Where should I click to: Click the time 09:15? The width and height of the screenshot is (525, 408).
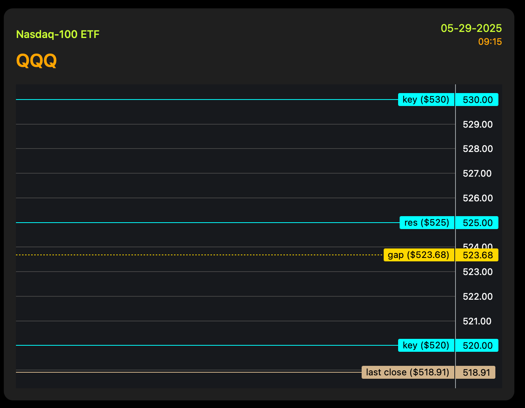coord(490,42)
